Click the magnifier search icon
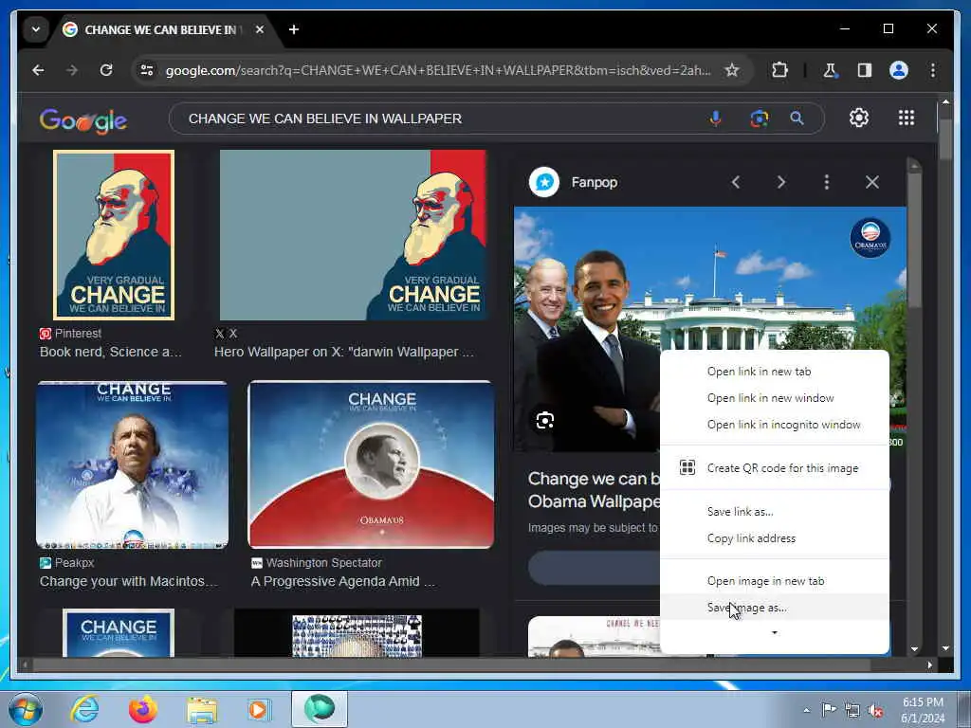This screenshot has height=728, width=971. click(x=797, y=118)
